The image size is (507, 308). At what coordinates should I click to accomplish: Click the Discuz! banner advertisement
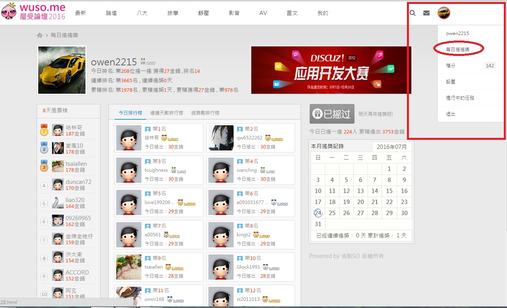pyautogui.click(x=331, y=70)
